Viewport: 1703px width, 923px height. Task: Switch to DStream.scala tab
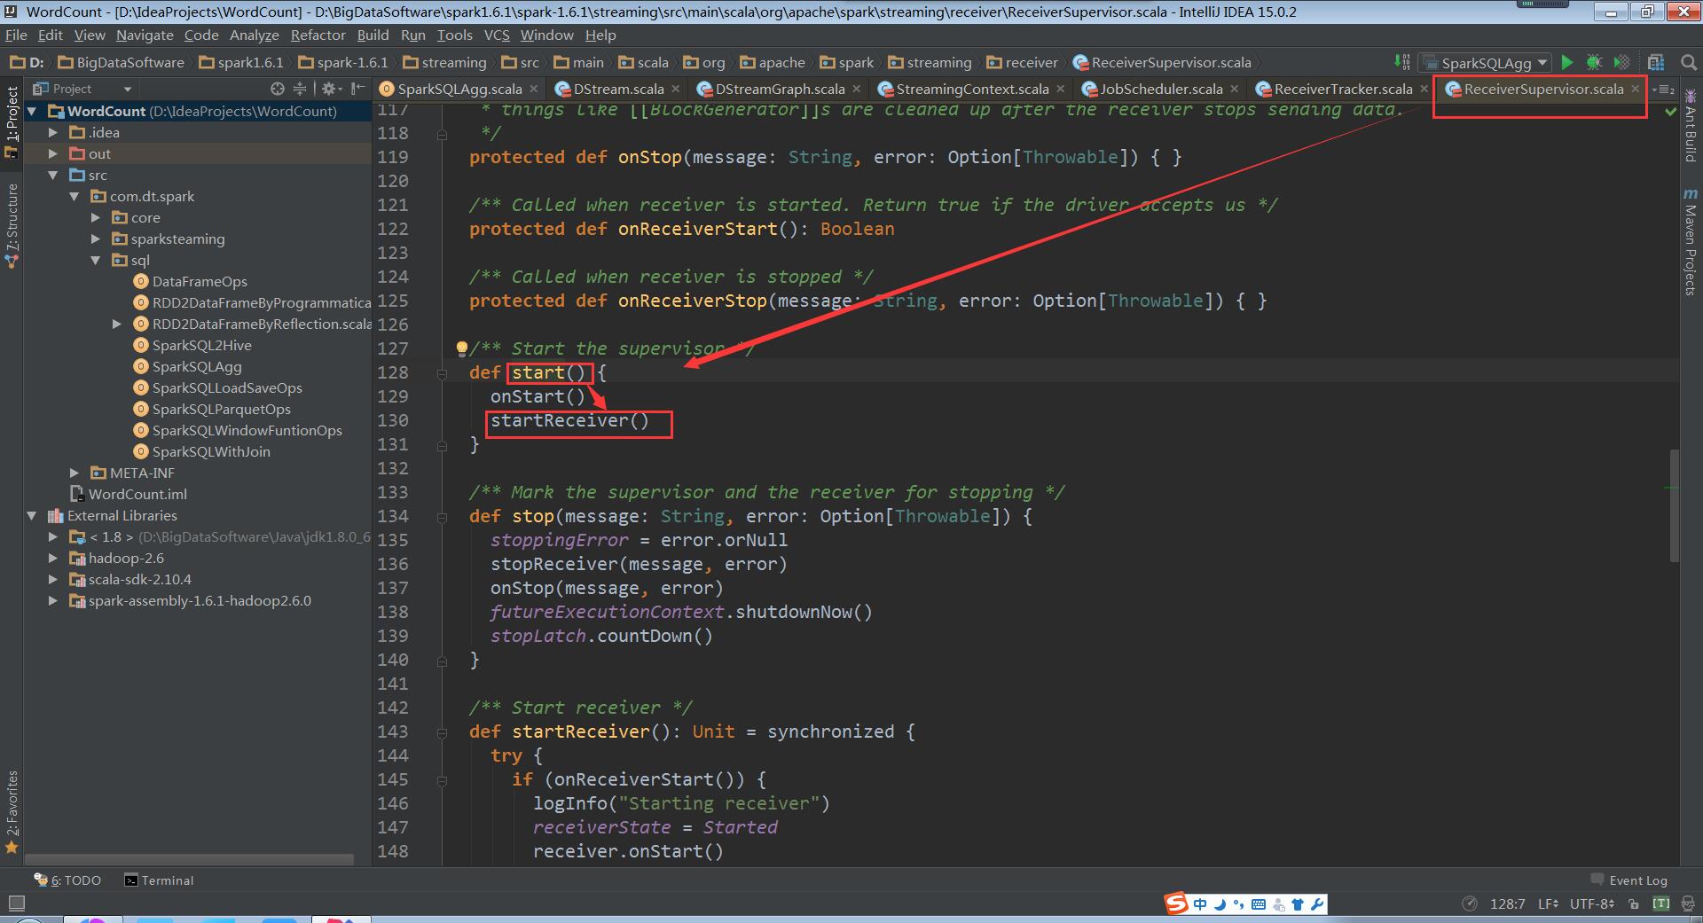pyautogui.click(x=617, y=89)
